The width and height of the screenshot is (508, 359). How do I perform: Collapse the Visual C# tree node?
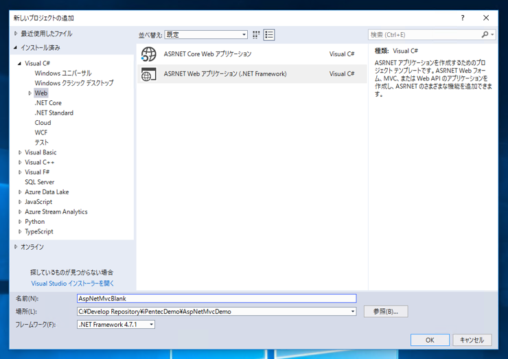pos(20,64)
